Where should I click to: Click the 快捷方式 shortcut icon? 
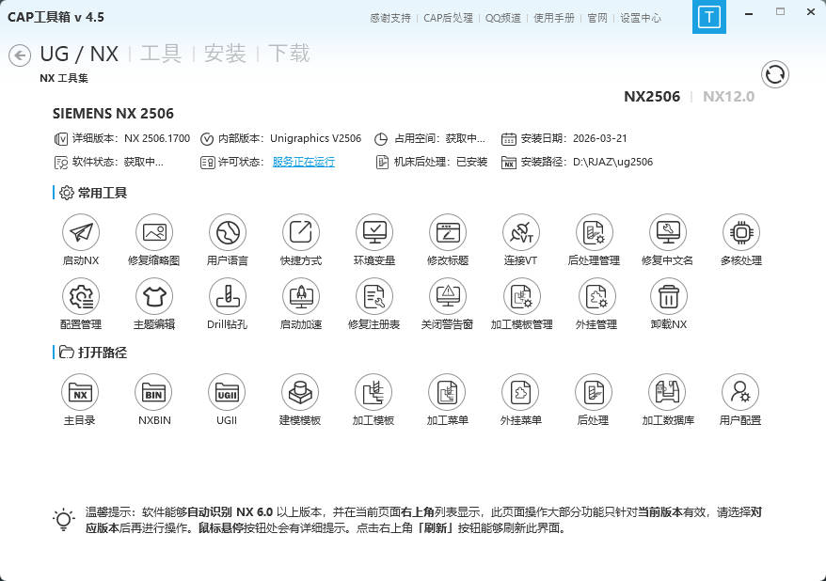pos(301,232)
